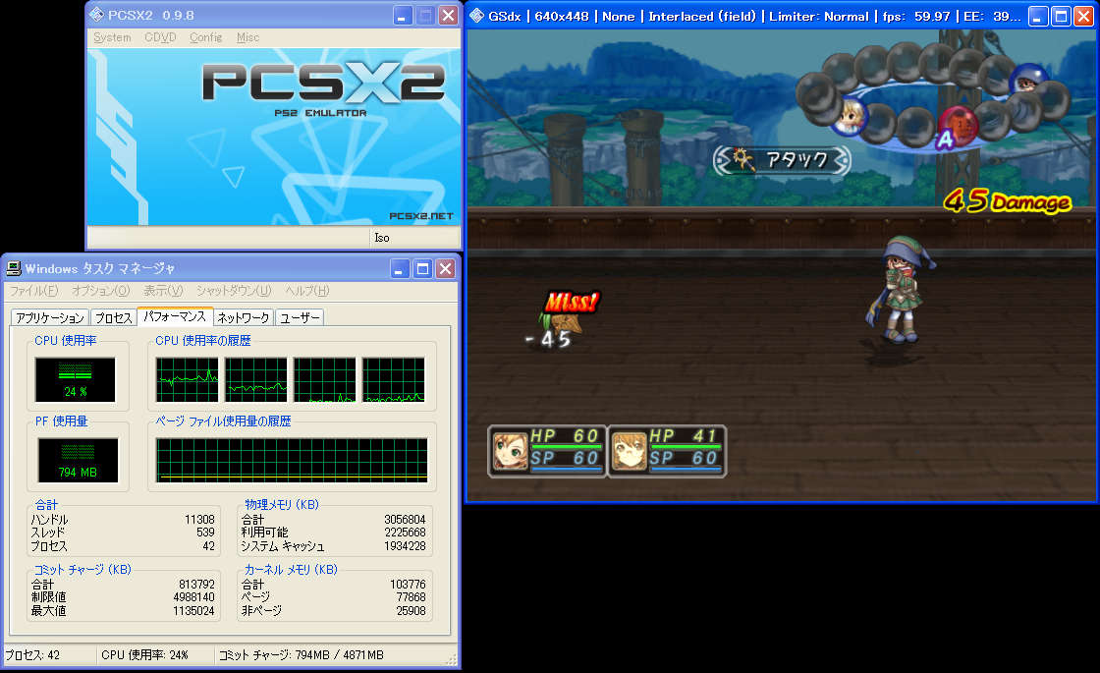
Task: Minimize the Task Manager window
Action: point(399,269)
